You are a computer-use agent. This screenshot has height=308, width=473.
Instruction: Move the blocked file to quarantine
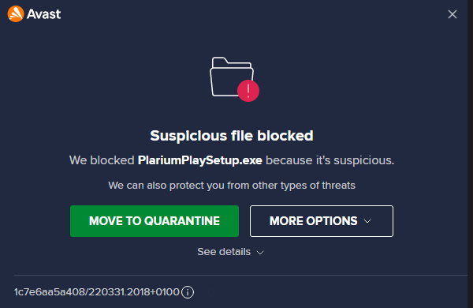pos(155,221)
